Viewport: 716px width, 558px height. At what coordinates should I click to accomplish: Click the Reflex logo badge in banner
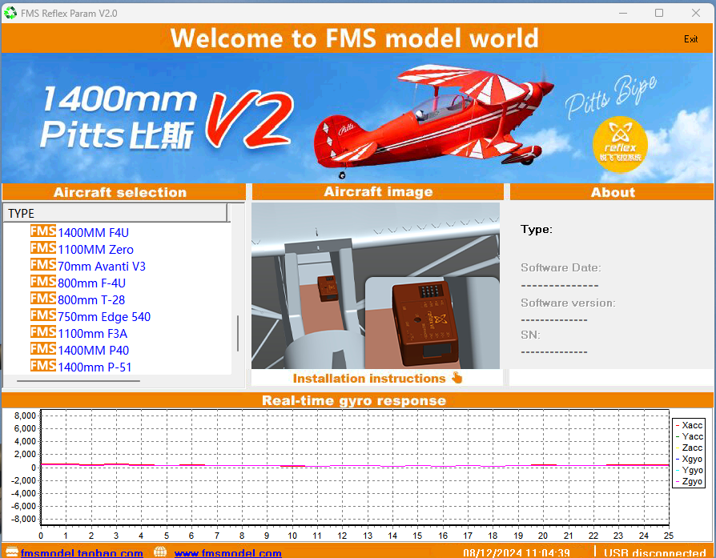pyautogui.click(x=619, y=143)
